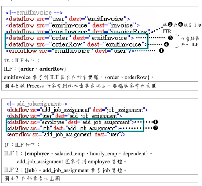Click the dataflow line with src="employee"
Viewport: 202px width, 186px height.
click(71, 122)
